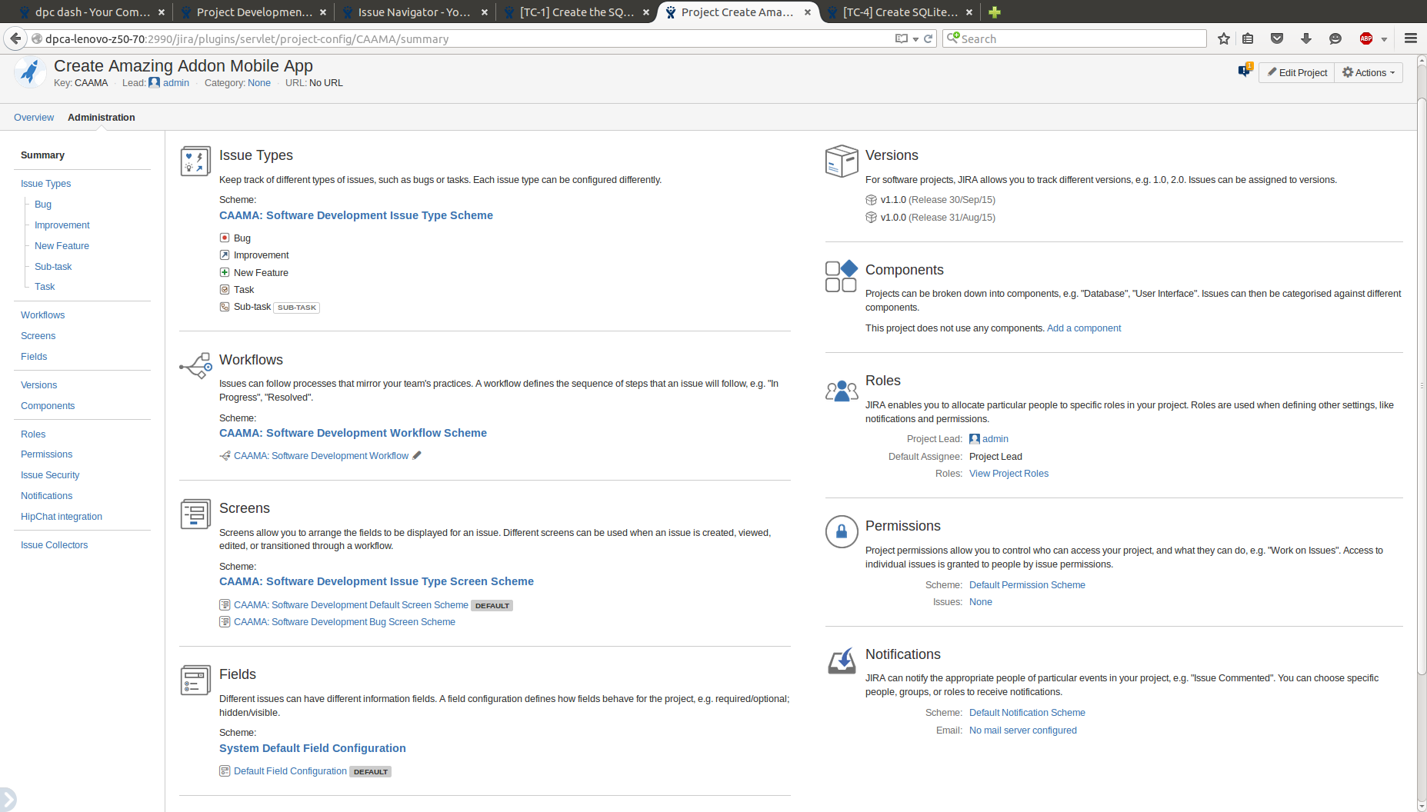
Task: Select Sub-task in the sidebar tree
Action: [x=53, y=266]
